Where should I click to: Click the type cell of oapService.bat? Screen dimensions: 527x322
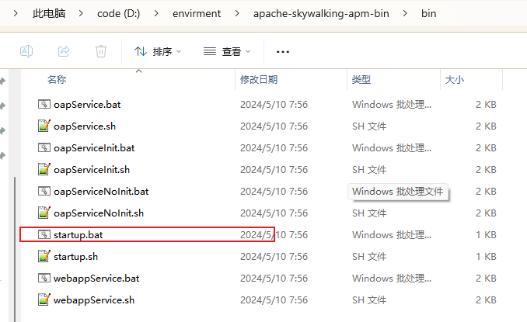pos(392,105)
